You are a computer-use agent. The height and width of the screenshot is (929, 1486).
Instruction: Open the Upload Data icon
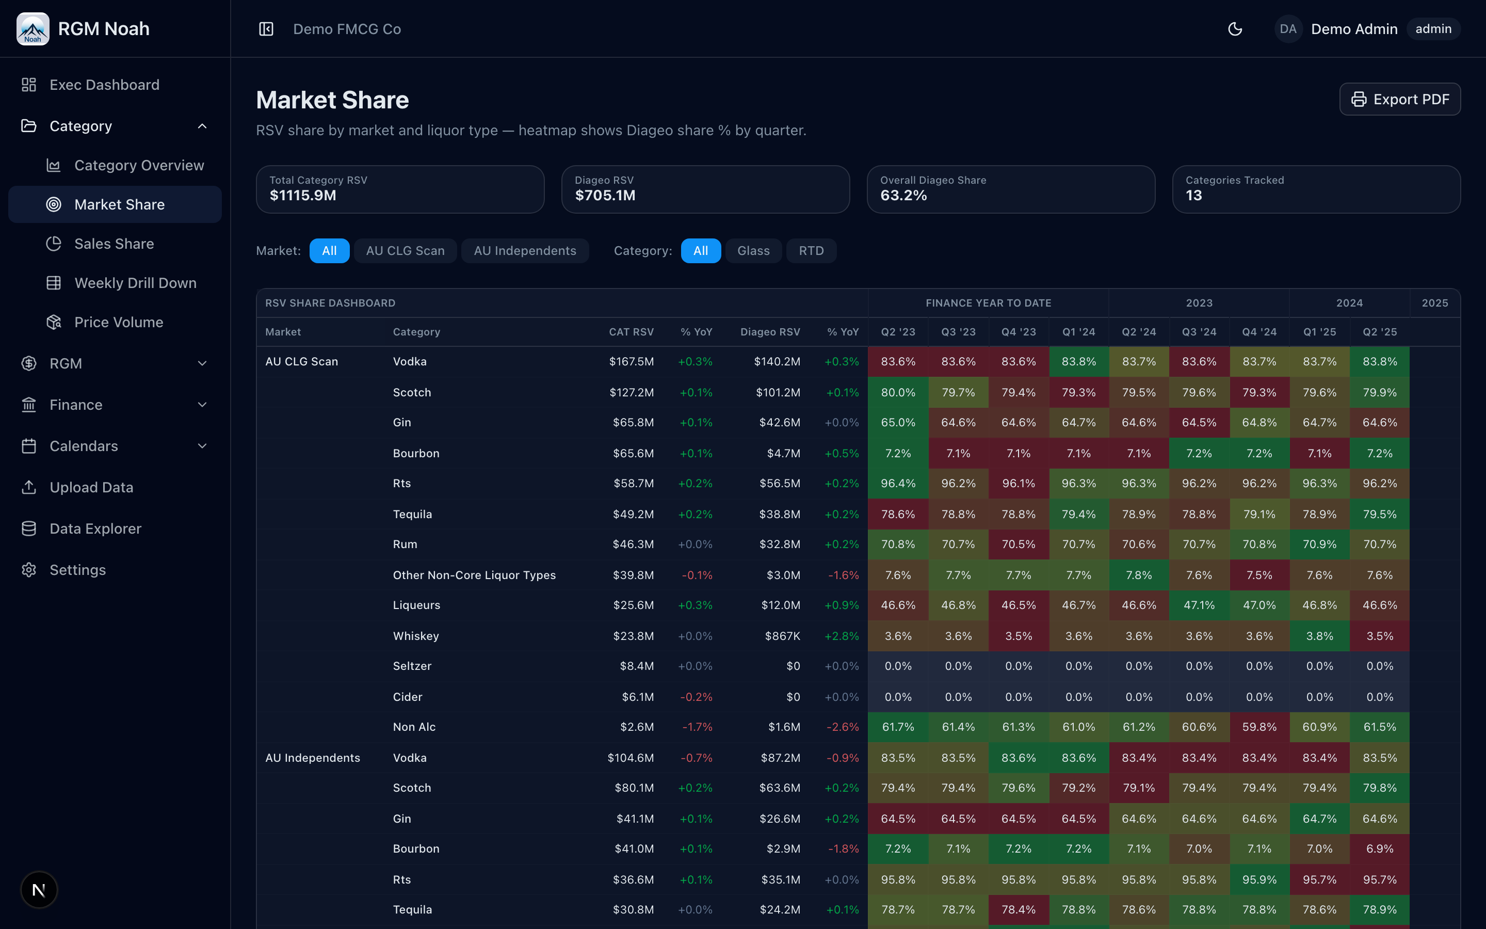[x=29, y=487]
